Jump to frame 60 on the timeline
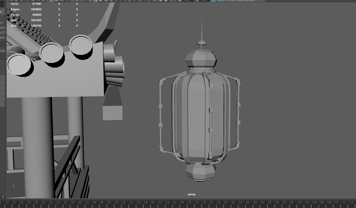The height and width of the screenshot is (208, 356). pyautogui.click(x=153, y=202)
